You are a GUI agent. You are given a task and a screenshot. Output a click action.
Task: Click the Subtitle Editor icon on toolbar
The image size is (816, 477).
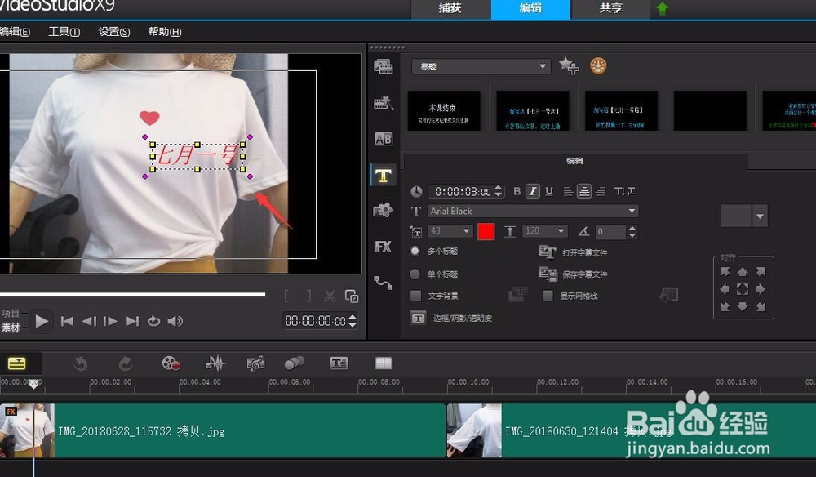(x=339, y=363)
